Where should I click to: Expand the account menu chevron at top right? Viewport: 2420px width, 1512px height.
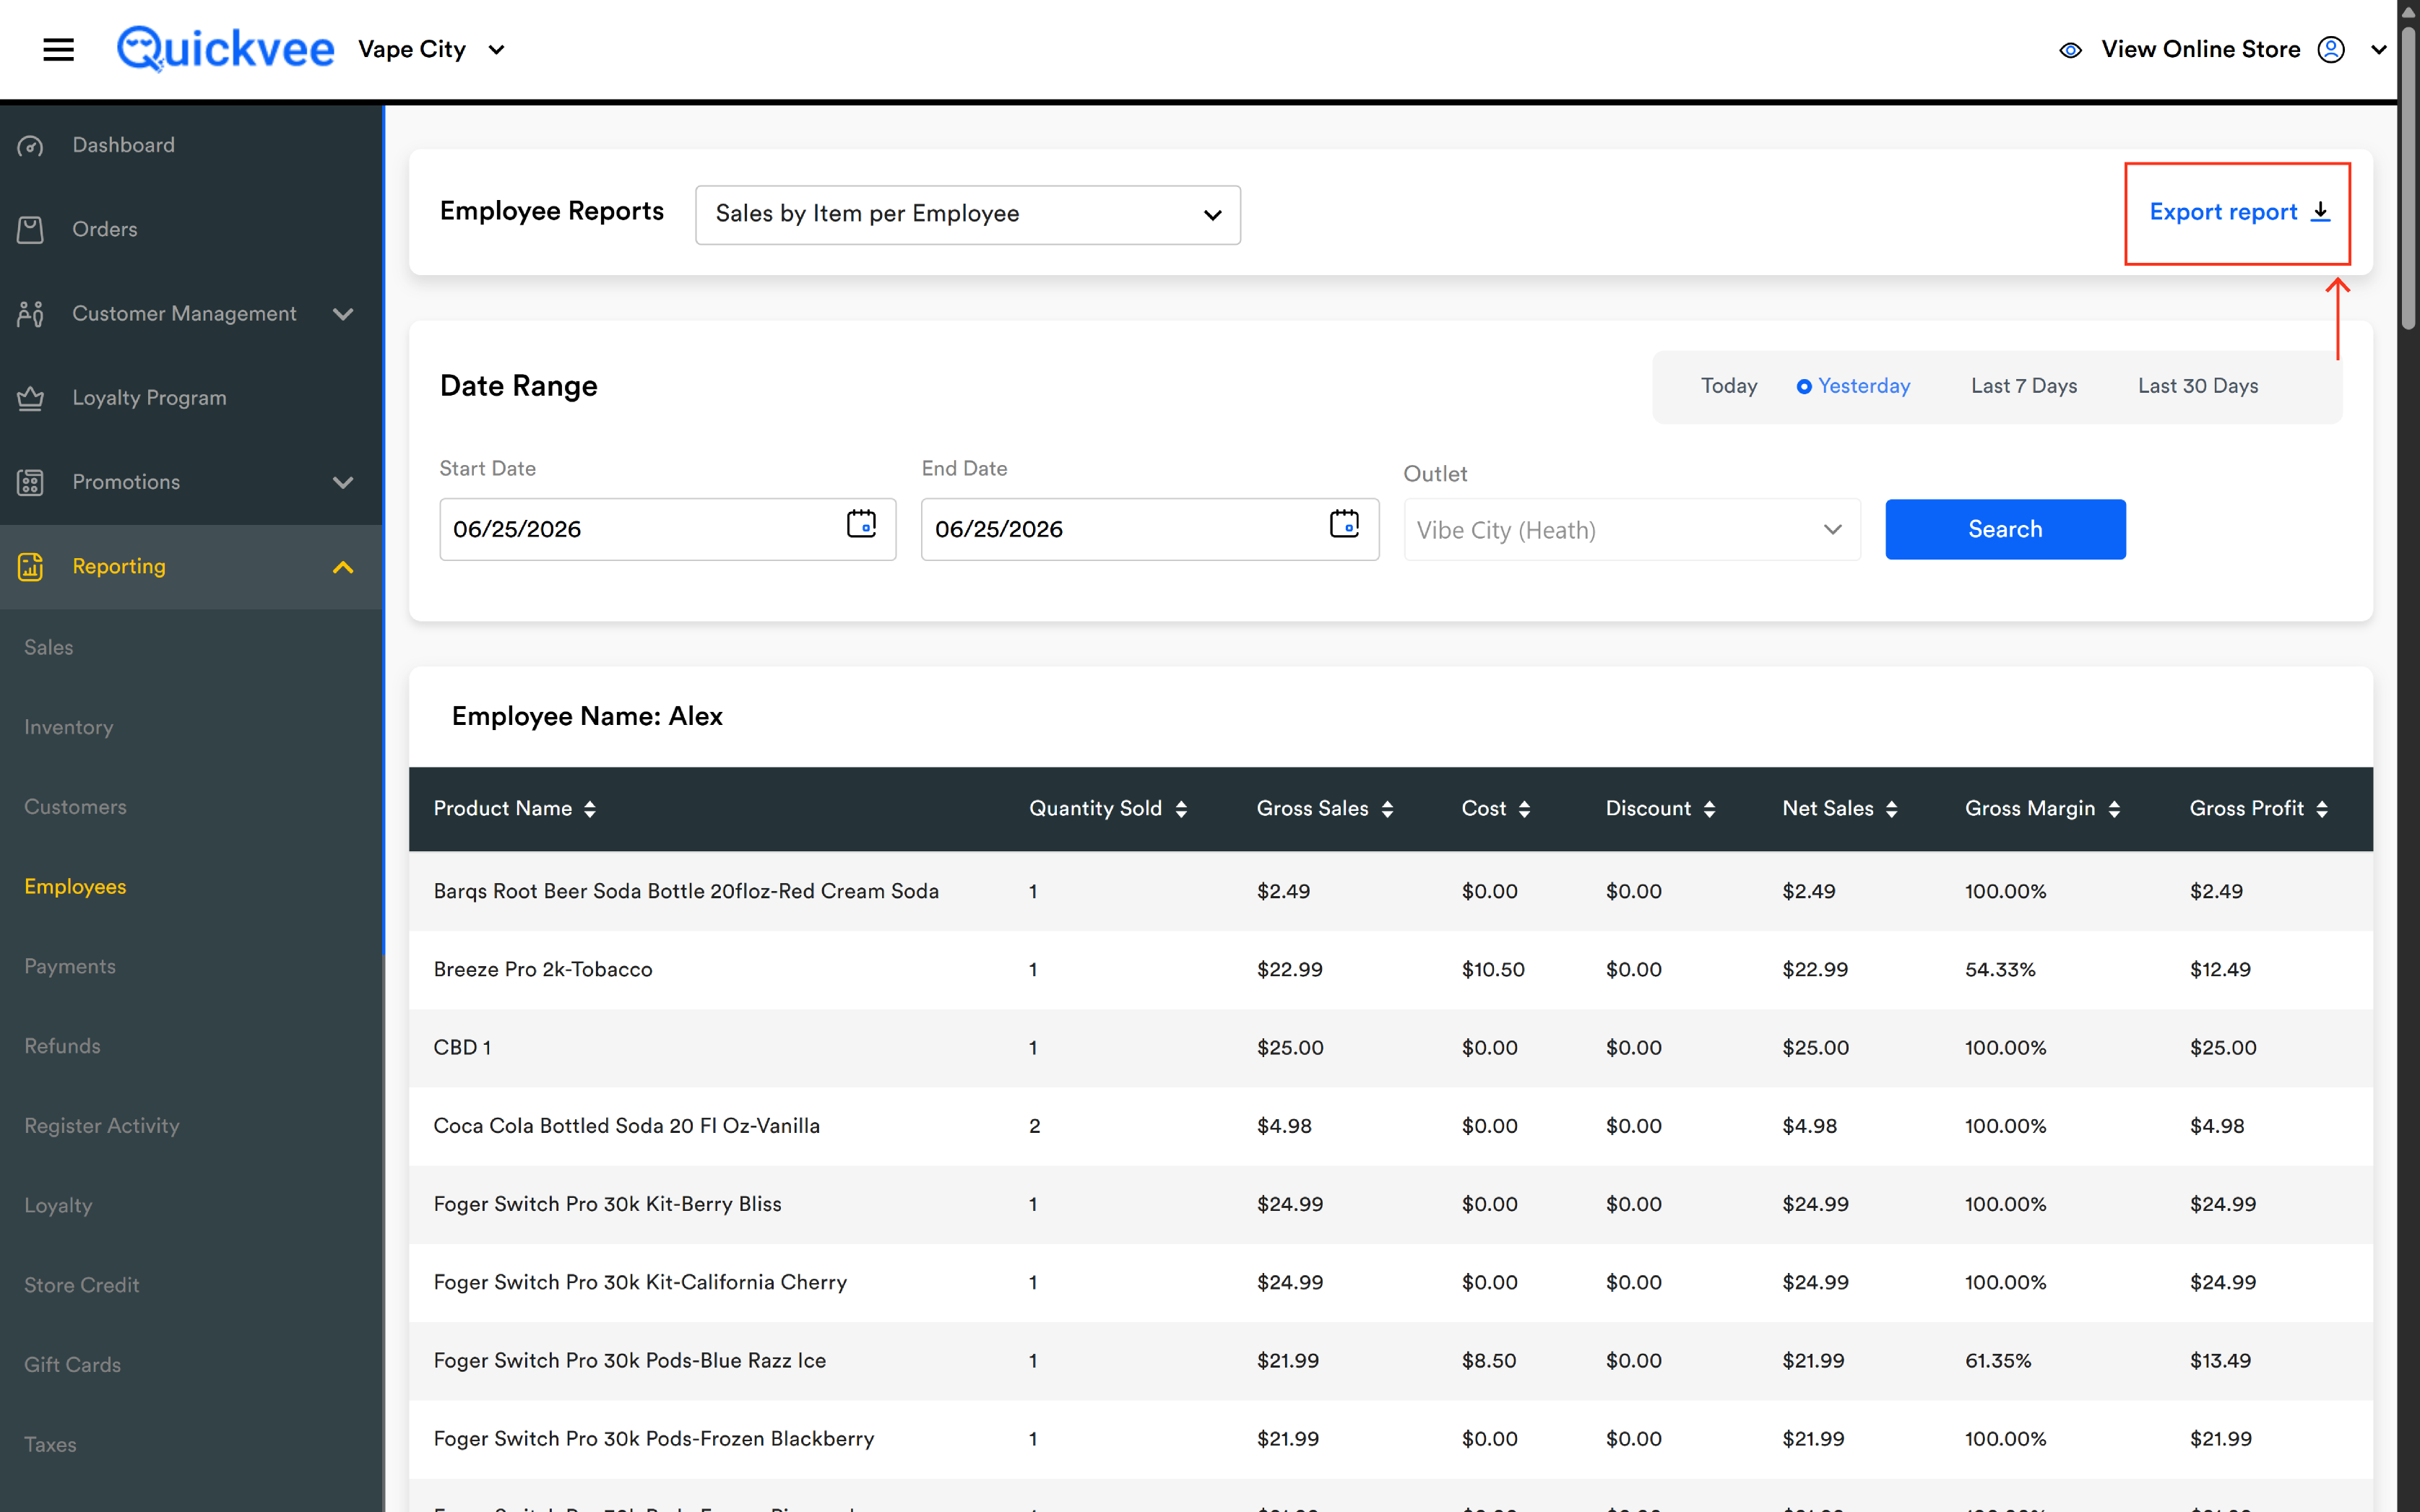tap(2379, 50)
